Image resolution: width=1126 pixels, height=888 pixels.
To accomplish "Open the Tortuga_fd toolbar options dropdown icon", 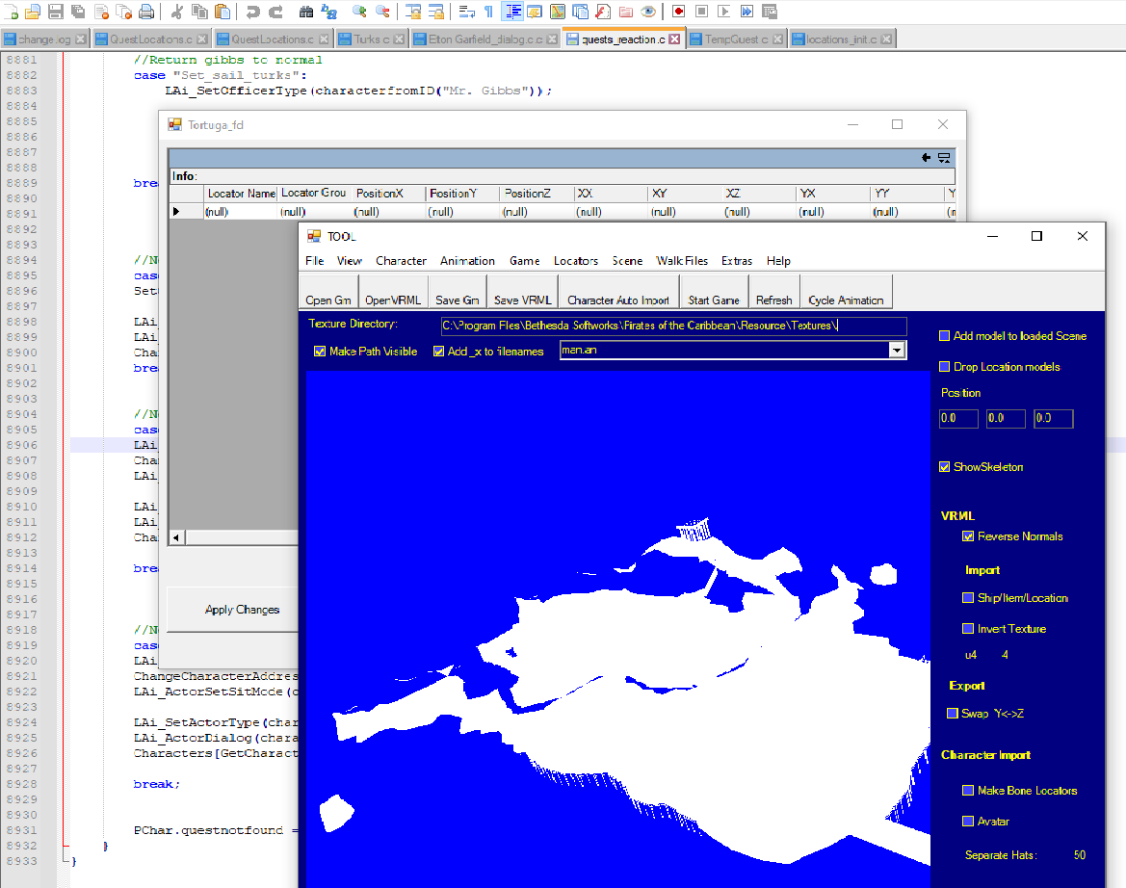I will click(944, 158).
